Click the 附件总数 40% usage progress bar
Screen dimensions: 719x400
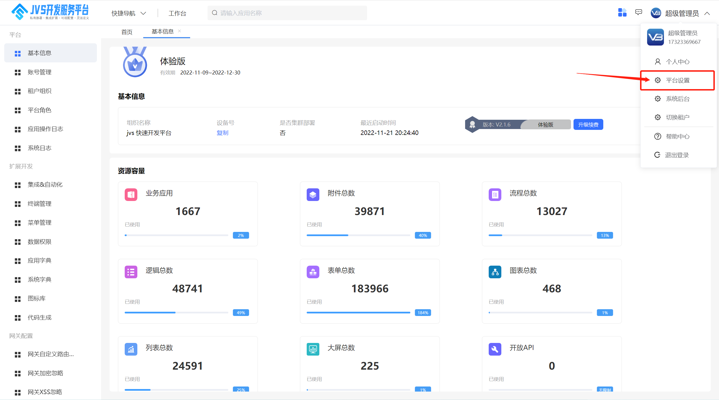coord(358,235)
